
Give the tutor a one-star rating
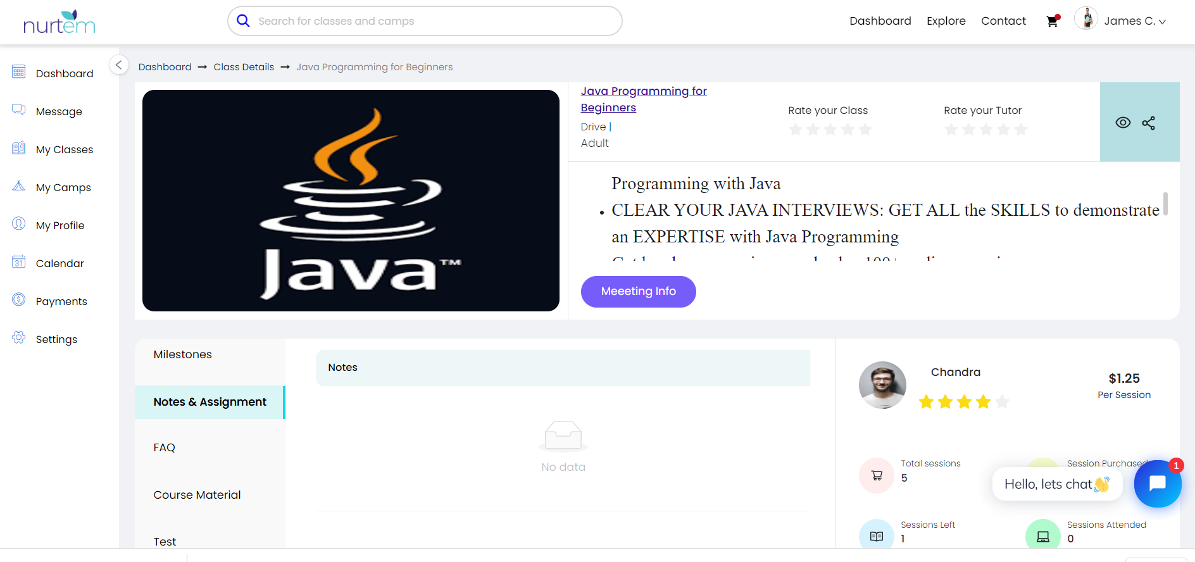point(951,130)
